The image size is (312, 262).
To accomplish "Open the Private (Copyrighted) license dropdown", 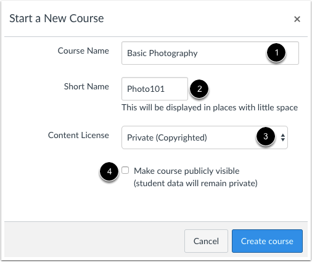I will pyautogui.click(x=205, y=137).
